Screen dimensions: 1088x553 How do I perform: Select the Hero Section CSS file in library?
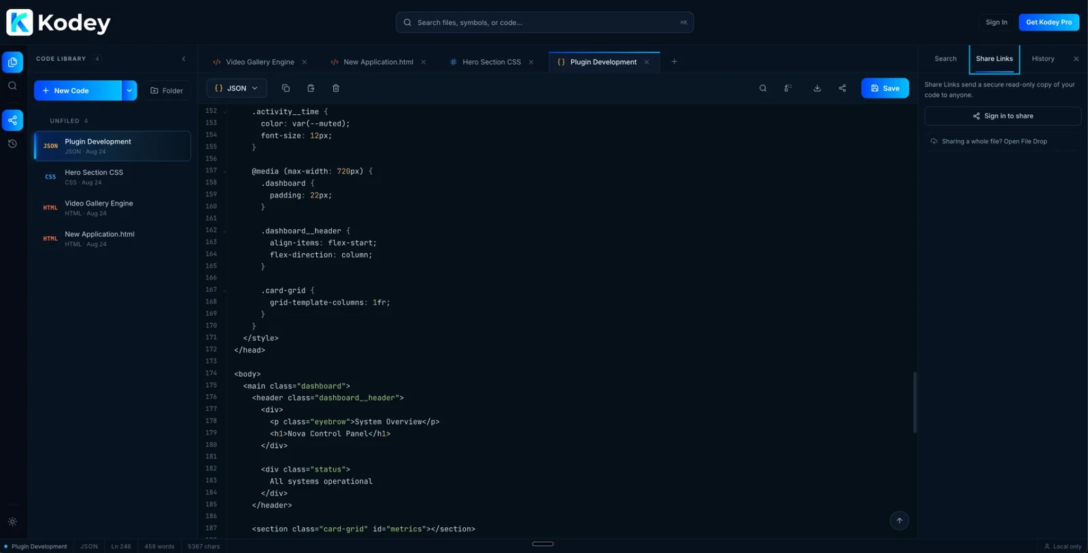tap(113, 177)
